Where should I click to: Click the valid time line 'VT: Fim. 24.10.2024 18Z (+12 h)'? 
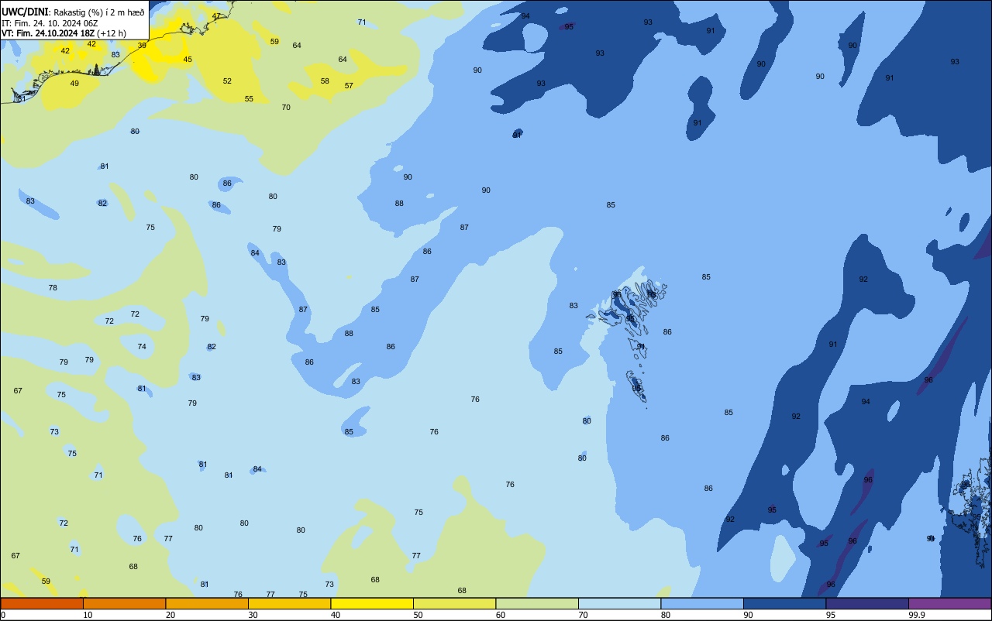point(64,33)
